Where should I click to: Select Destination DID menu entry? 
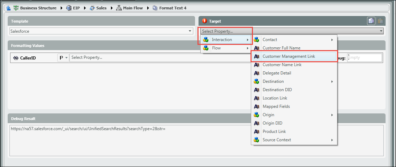point(277,90)
